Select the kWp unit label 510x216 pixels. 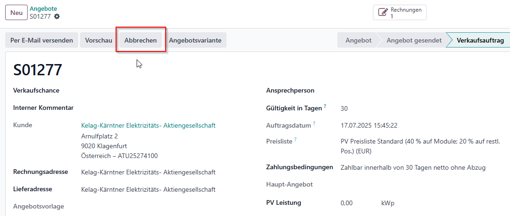pyautogui.click(x=388, y=203)
